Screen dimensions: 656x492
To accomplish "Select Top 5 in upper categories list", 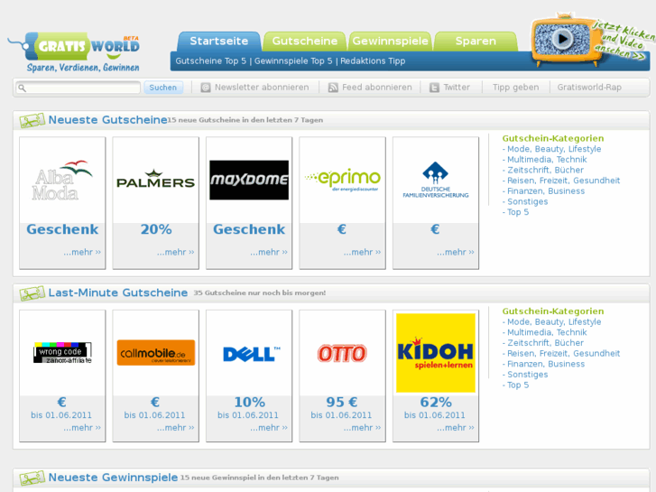I will (x=518, y=212).
